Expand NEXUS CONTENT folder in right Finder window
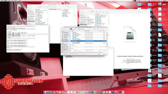Image resolution: width=168 pixels, height=94 pixels. point(108,24)
